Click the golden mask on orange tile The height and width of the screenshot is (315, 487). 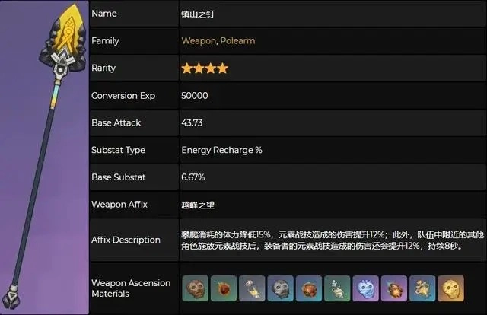tap(451, 288)
